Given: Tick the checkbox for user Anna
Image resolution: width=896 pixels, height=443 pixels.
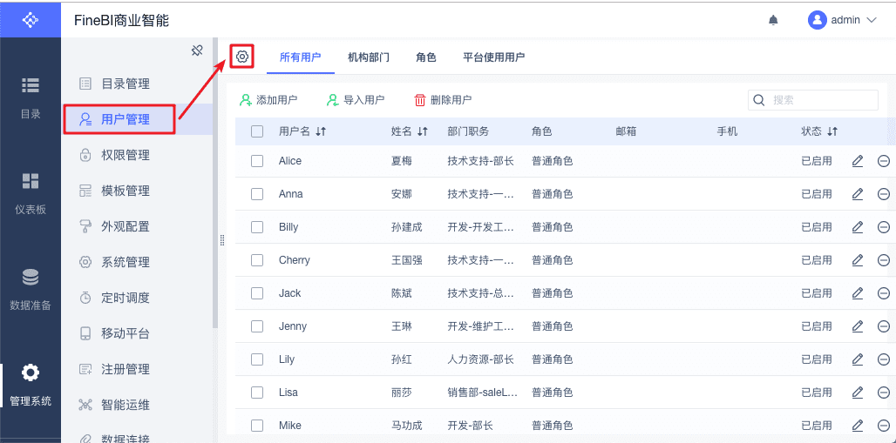Looking at the screenshot, I should tap(257, 194).
